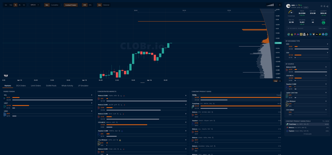Copy the PumpSwap SOL pool address in Constant Product list

214,104
